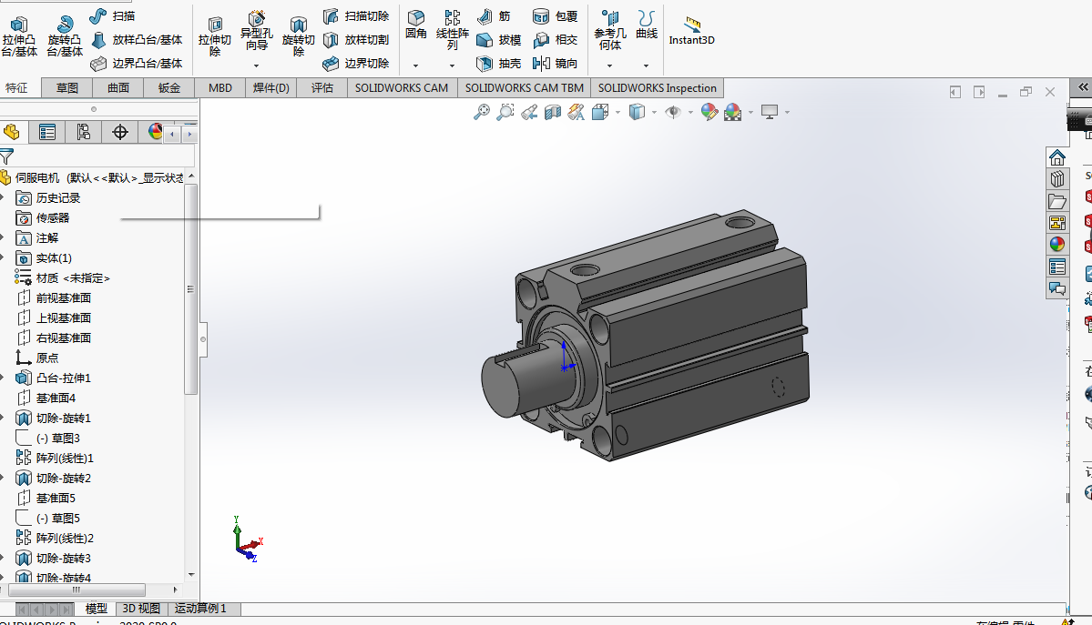Open the Apply Scene dropdown arrow
The height and width of the screenshot is (625, 1092).
click(750, 112)
